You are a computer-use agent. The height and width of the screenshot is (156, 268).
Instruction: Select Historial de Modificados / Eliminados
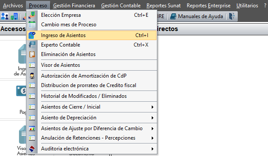click(x=92, y=96)
